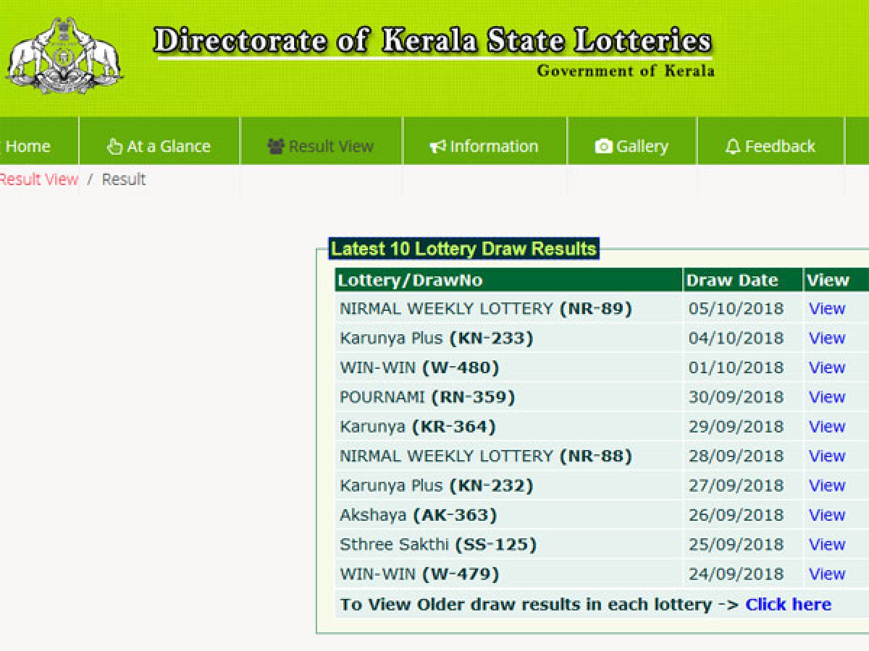
Task: Click the camera icon beside Gallery
Action: [x=603, y=147]
